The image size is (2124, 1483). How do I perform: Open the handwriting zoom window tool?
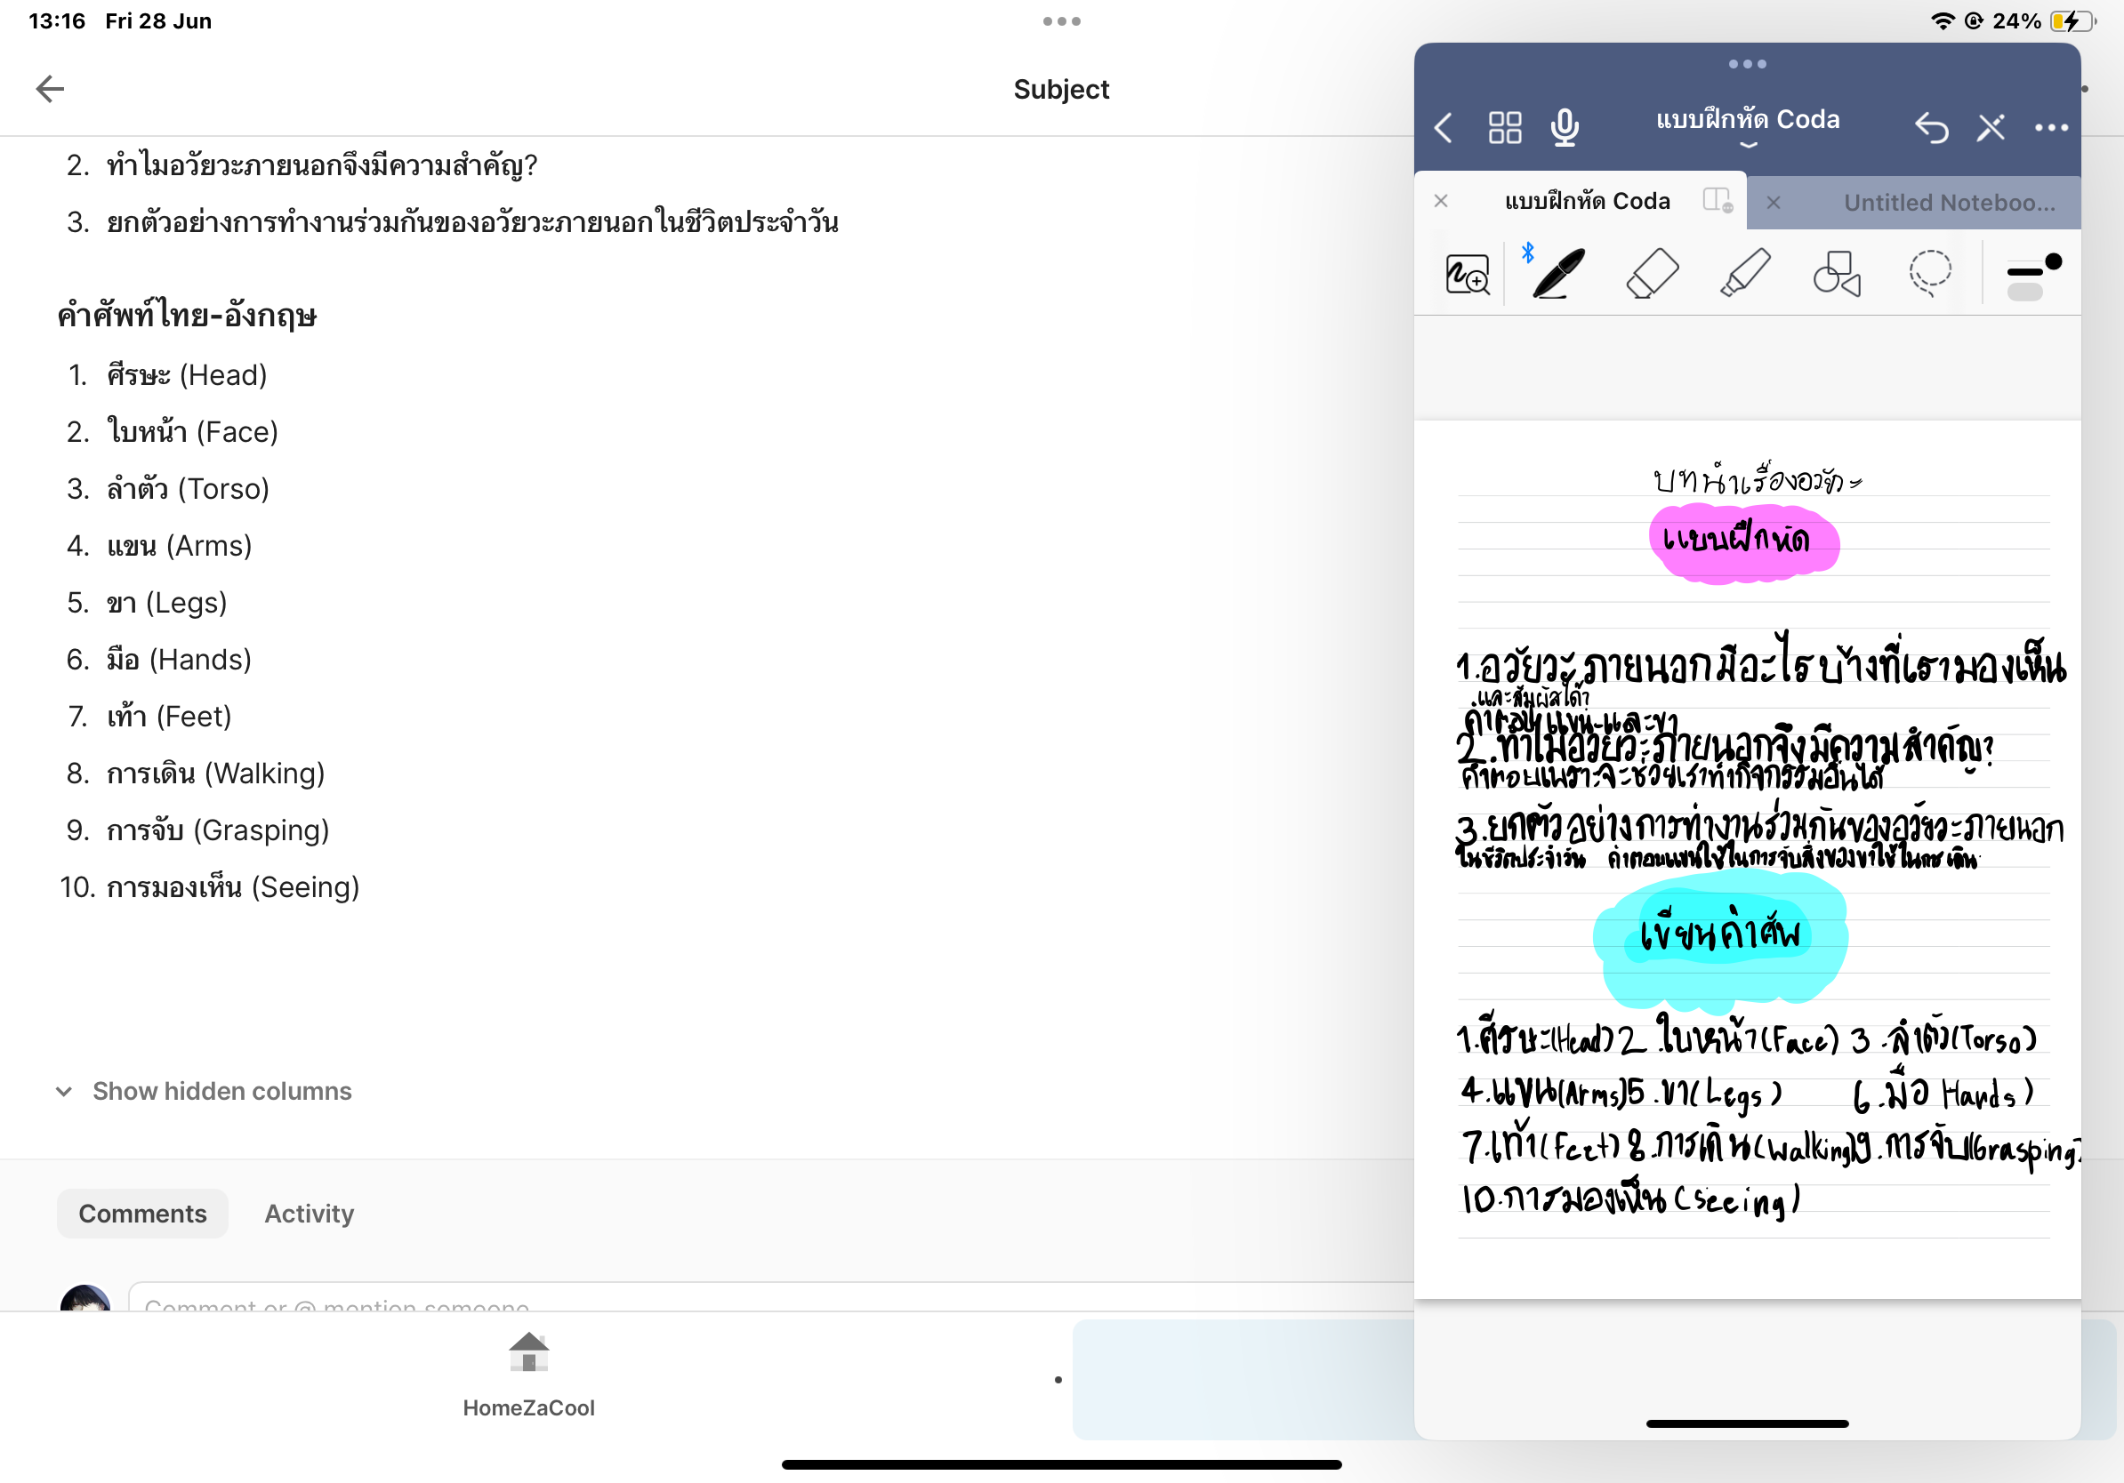click(1468, 275)
